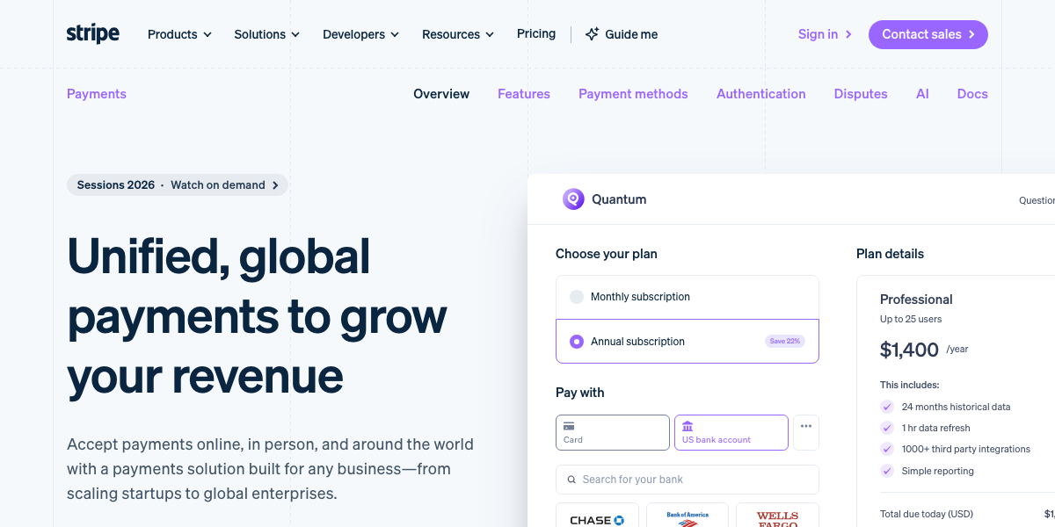This screenshot has width=1055, height=527.
Task: Expand the Solutions menu
Action: (266, 34)
